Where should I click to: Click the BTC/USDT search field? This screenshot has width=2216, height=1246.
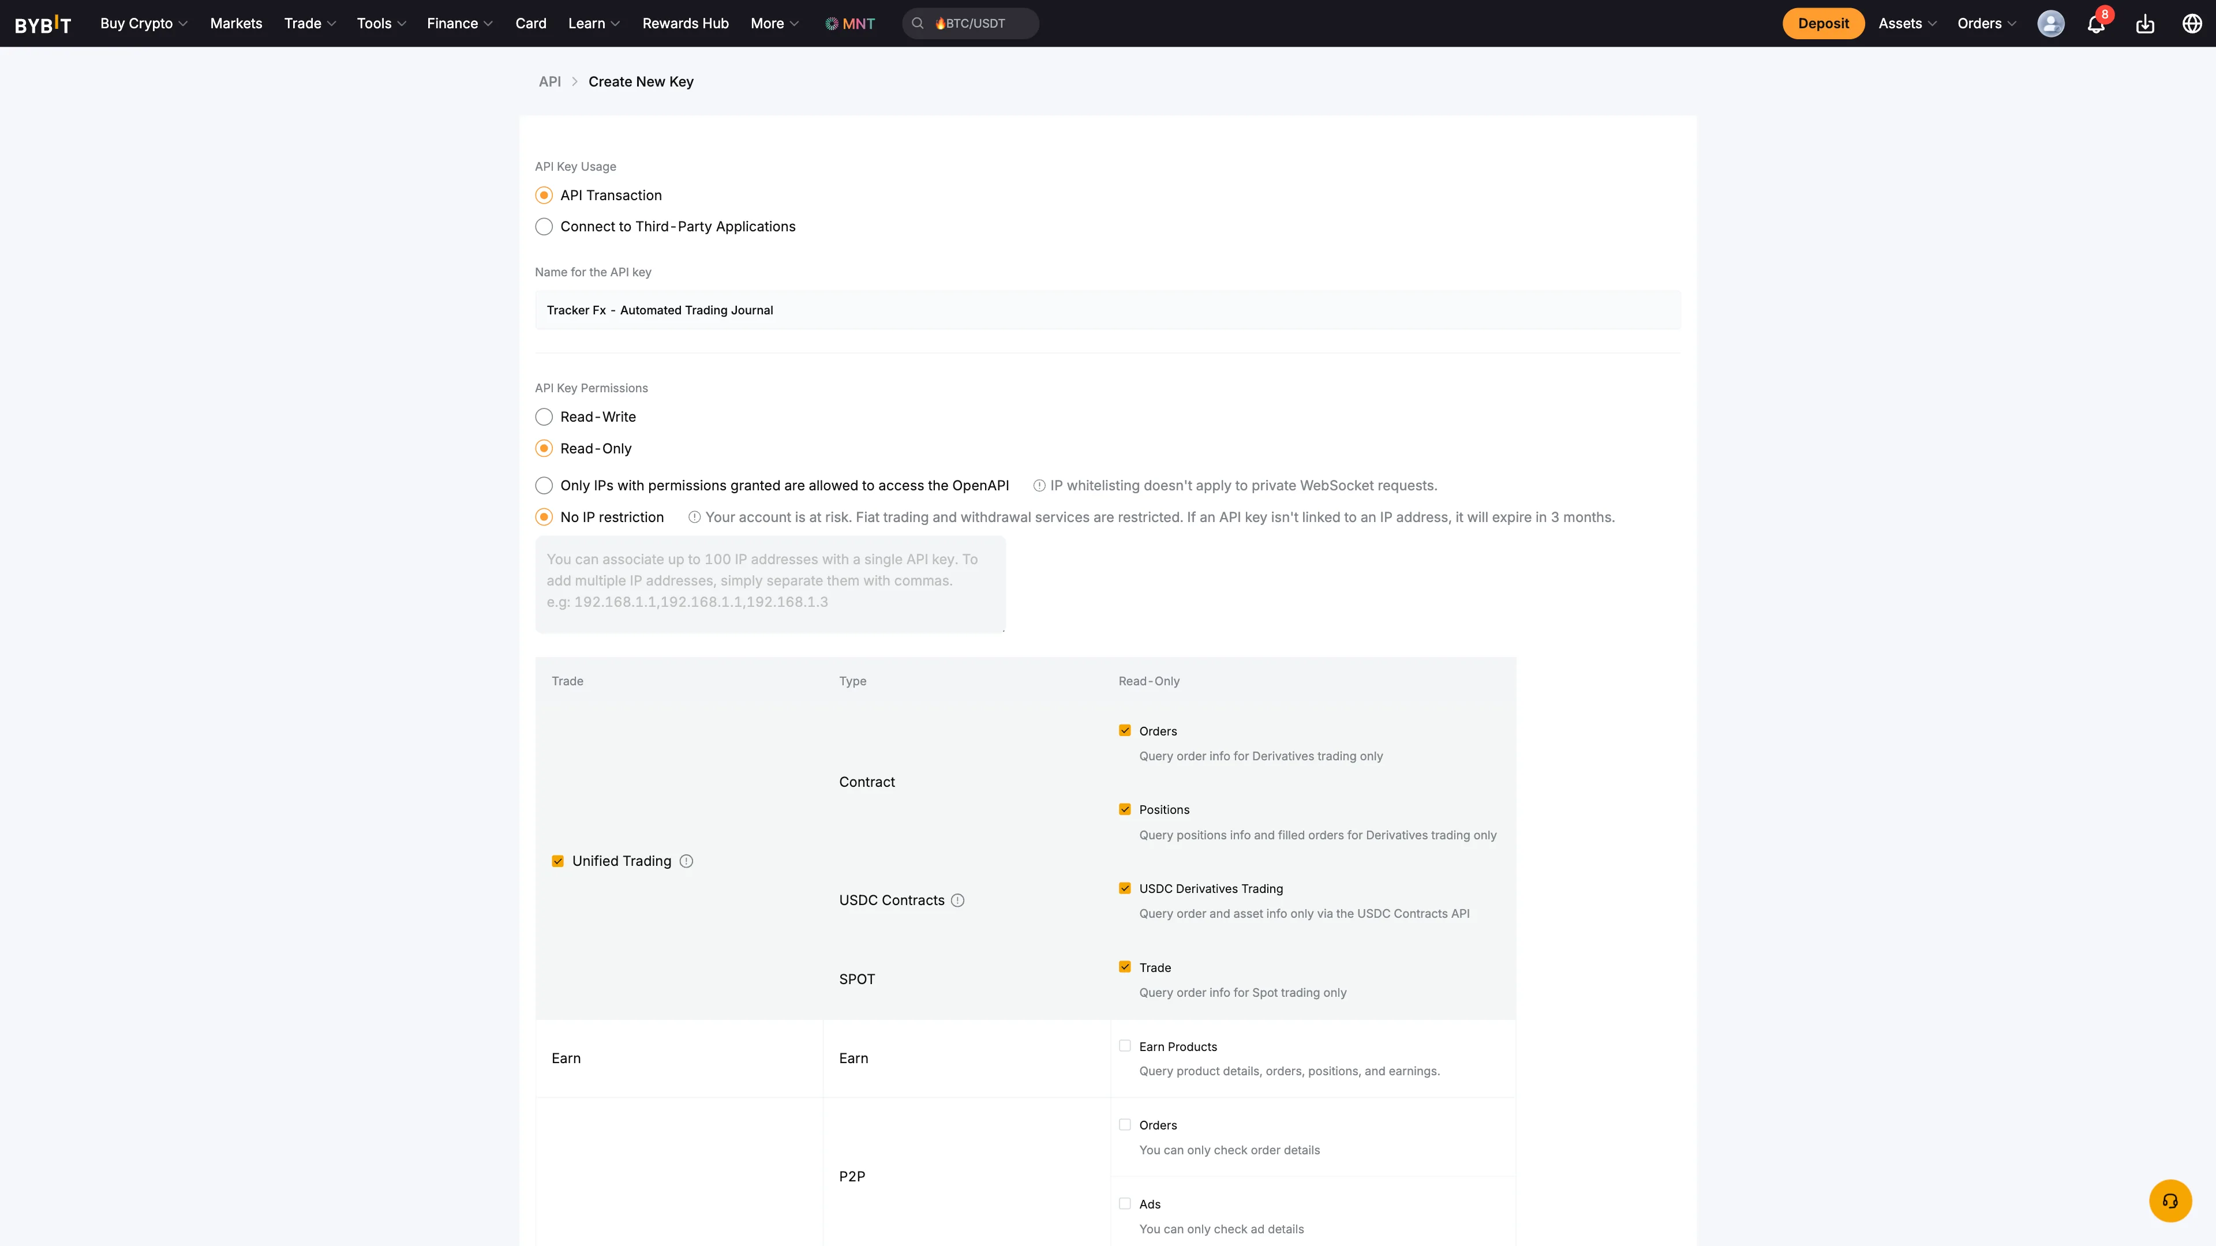tap(970, 23)
